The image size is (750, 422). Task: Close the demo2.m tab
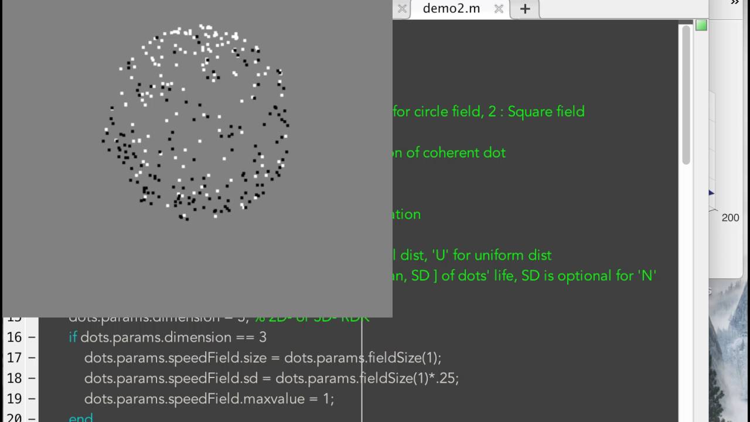(x=499, y=9)
